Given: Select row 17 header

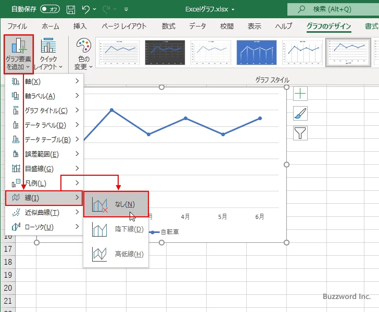Looking at the screenshot, I should [8, 249].
